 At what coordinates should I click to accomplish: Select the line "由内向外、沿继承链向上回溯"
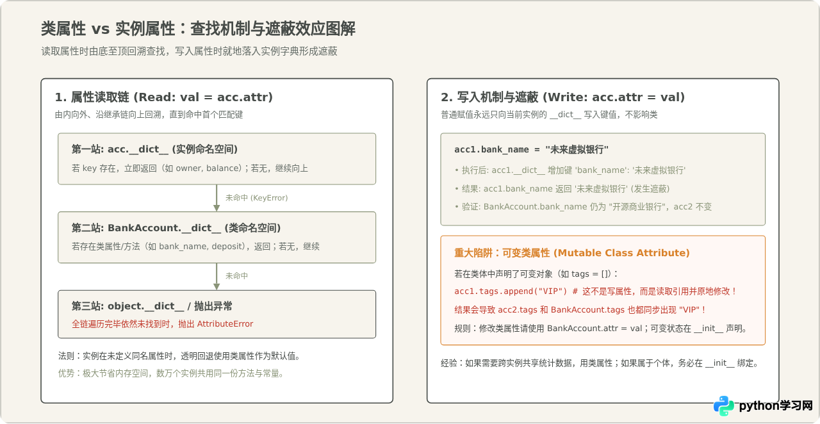click(149, 115)
